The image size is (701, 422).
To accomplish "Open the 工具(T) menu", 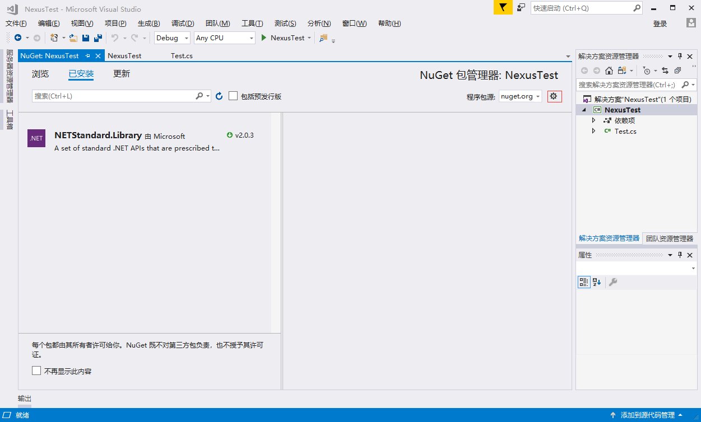I will pyautogui.click(x=252, y=23).
